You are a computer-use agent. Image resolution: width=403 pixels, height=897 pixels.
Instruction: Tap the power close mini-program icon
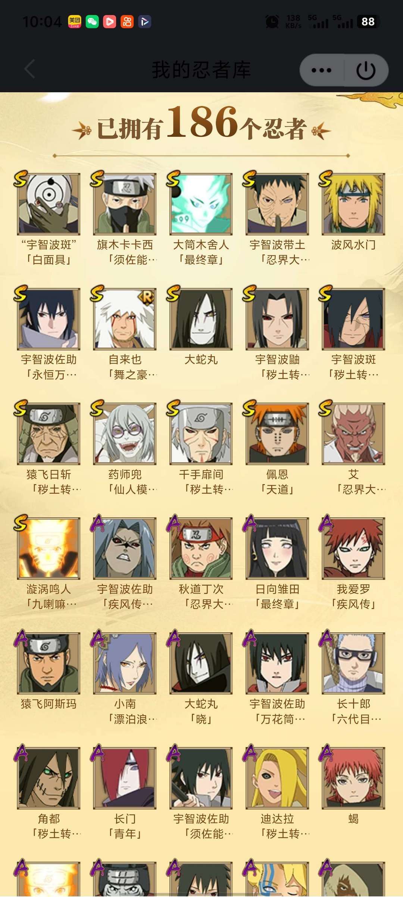click(x=366, y=70)
